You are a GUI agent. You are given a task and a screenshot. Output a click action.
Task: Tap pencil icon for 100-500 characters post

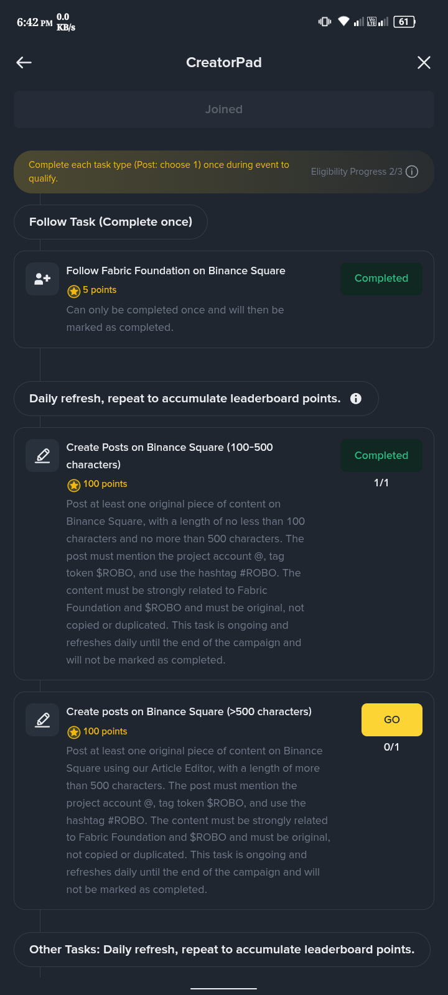42,456
